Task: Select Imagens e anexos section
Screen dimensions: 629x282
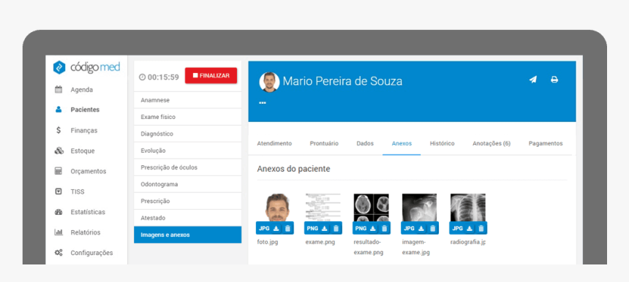Action: coord(188,235)
